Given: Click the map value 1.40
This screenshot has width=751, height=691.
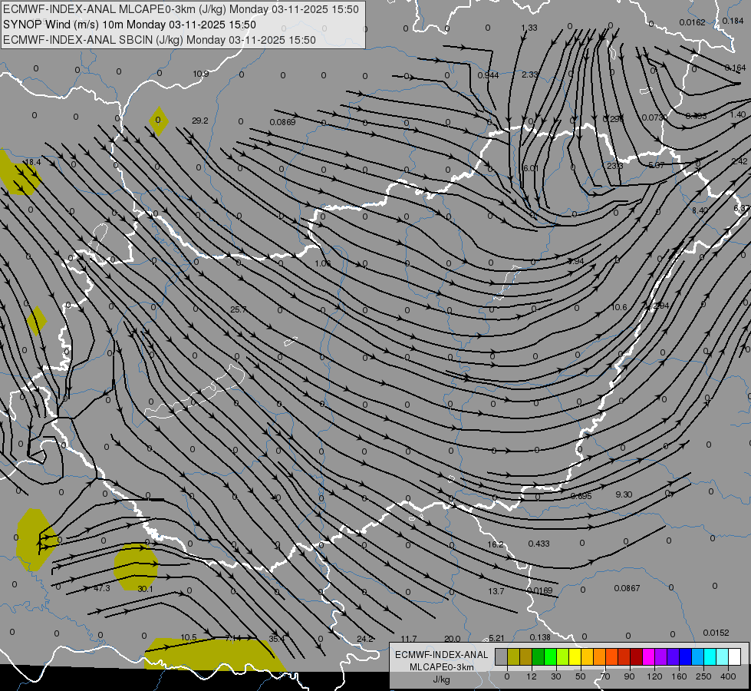Looking at the screenshot, I should pos(738,114).
